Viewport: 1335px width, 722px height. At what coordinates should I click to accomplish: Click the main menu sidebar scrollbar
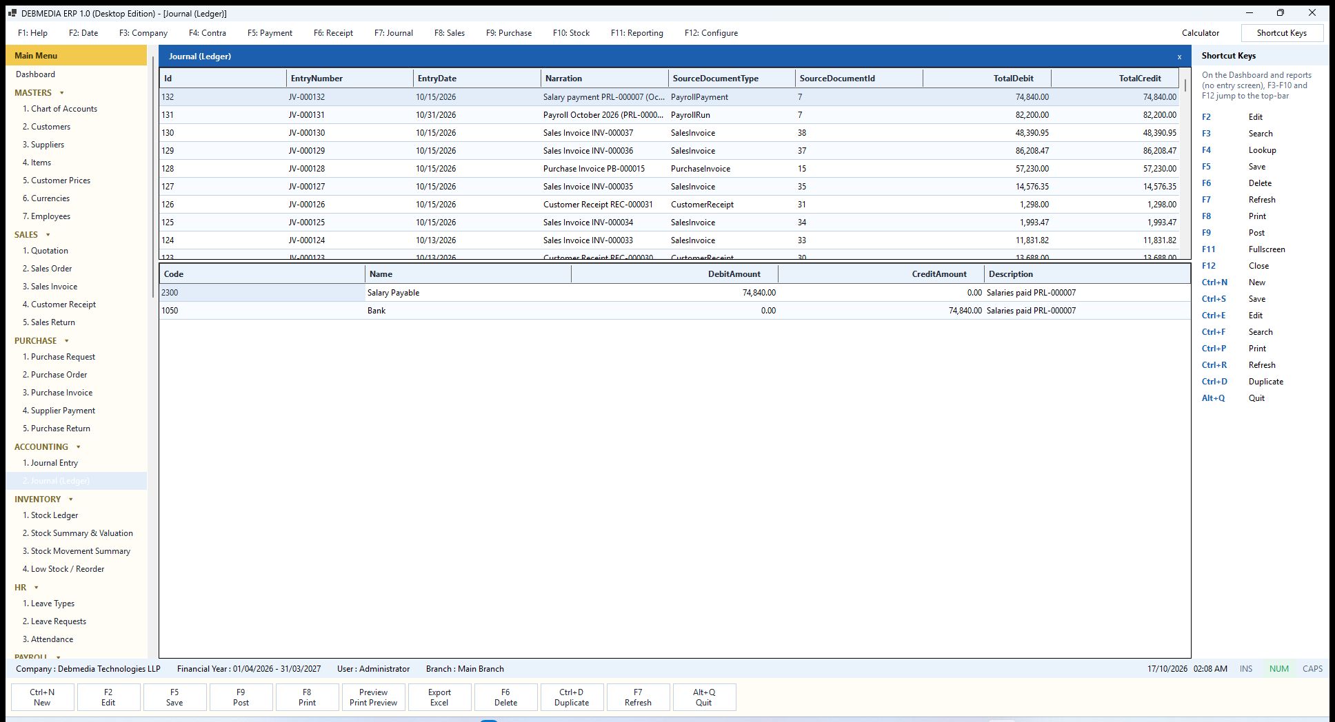tap(152, 176)
